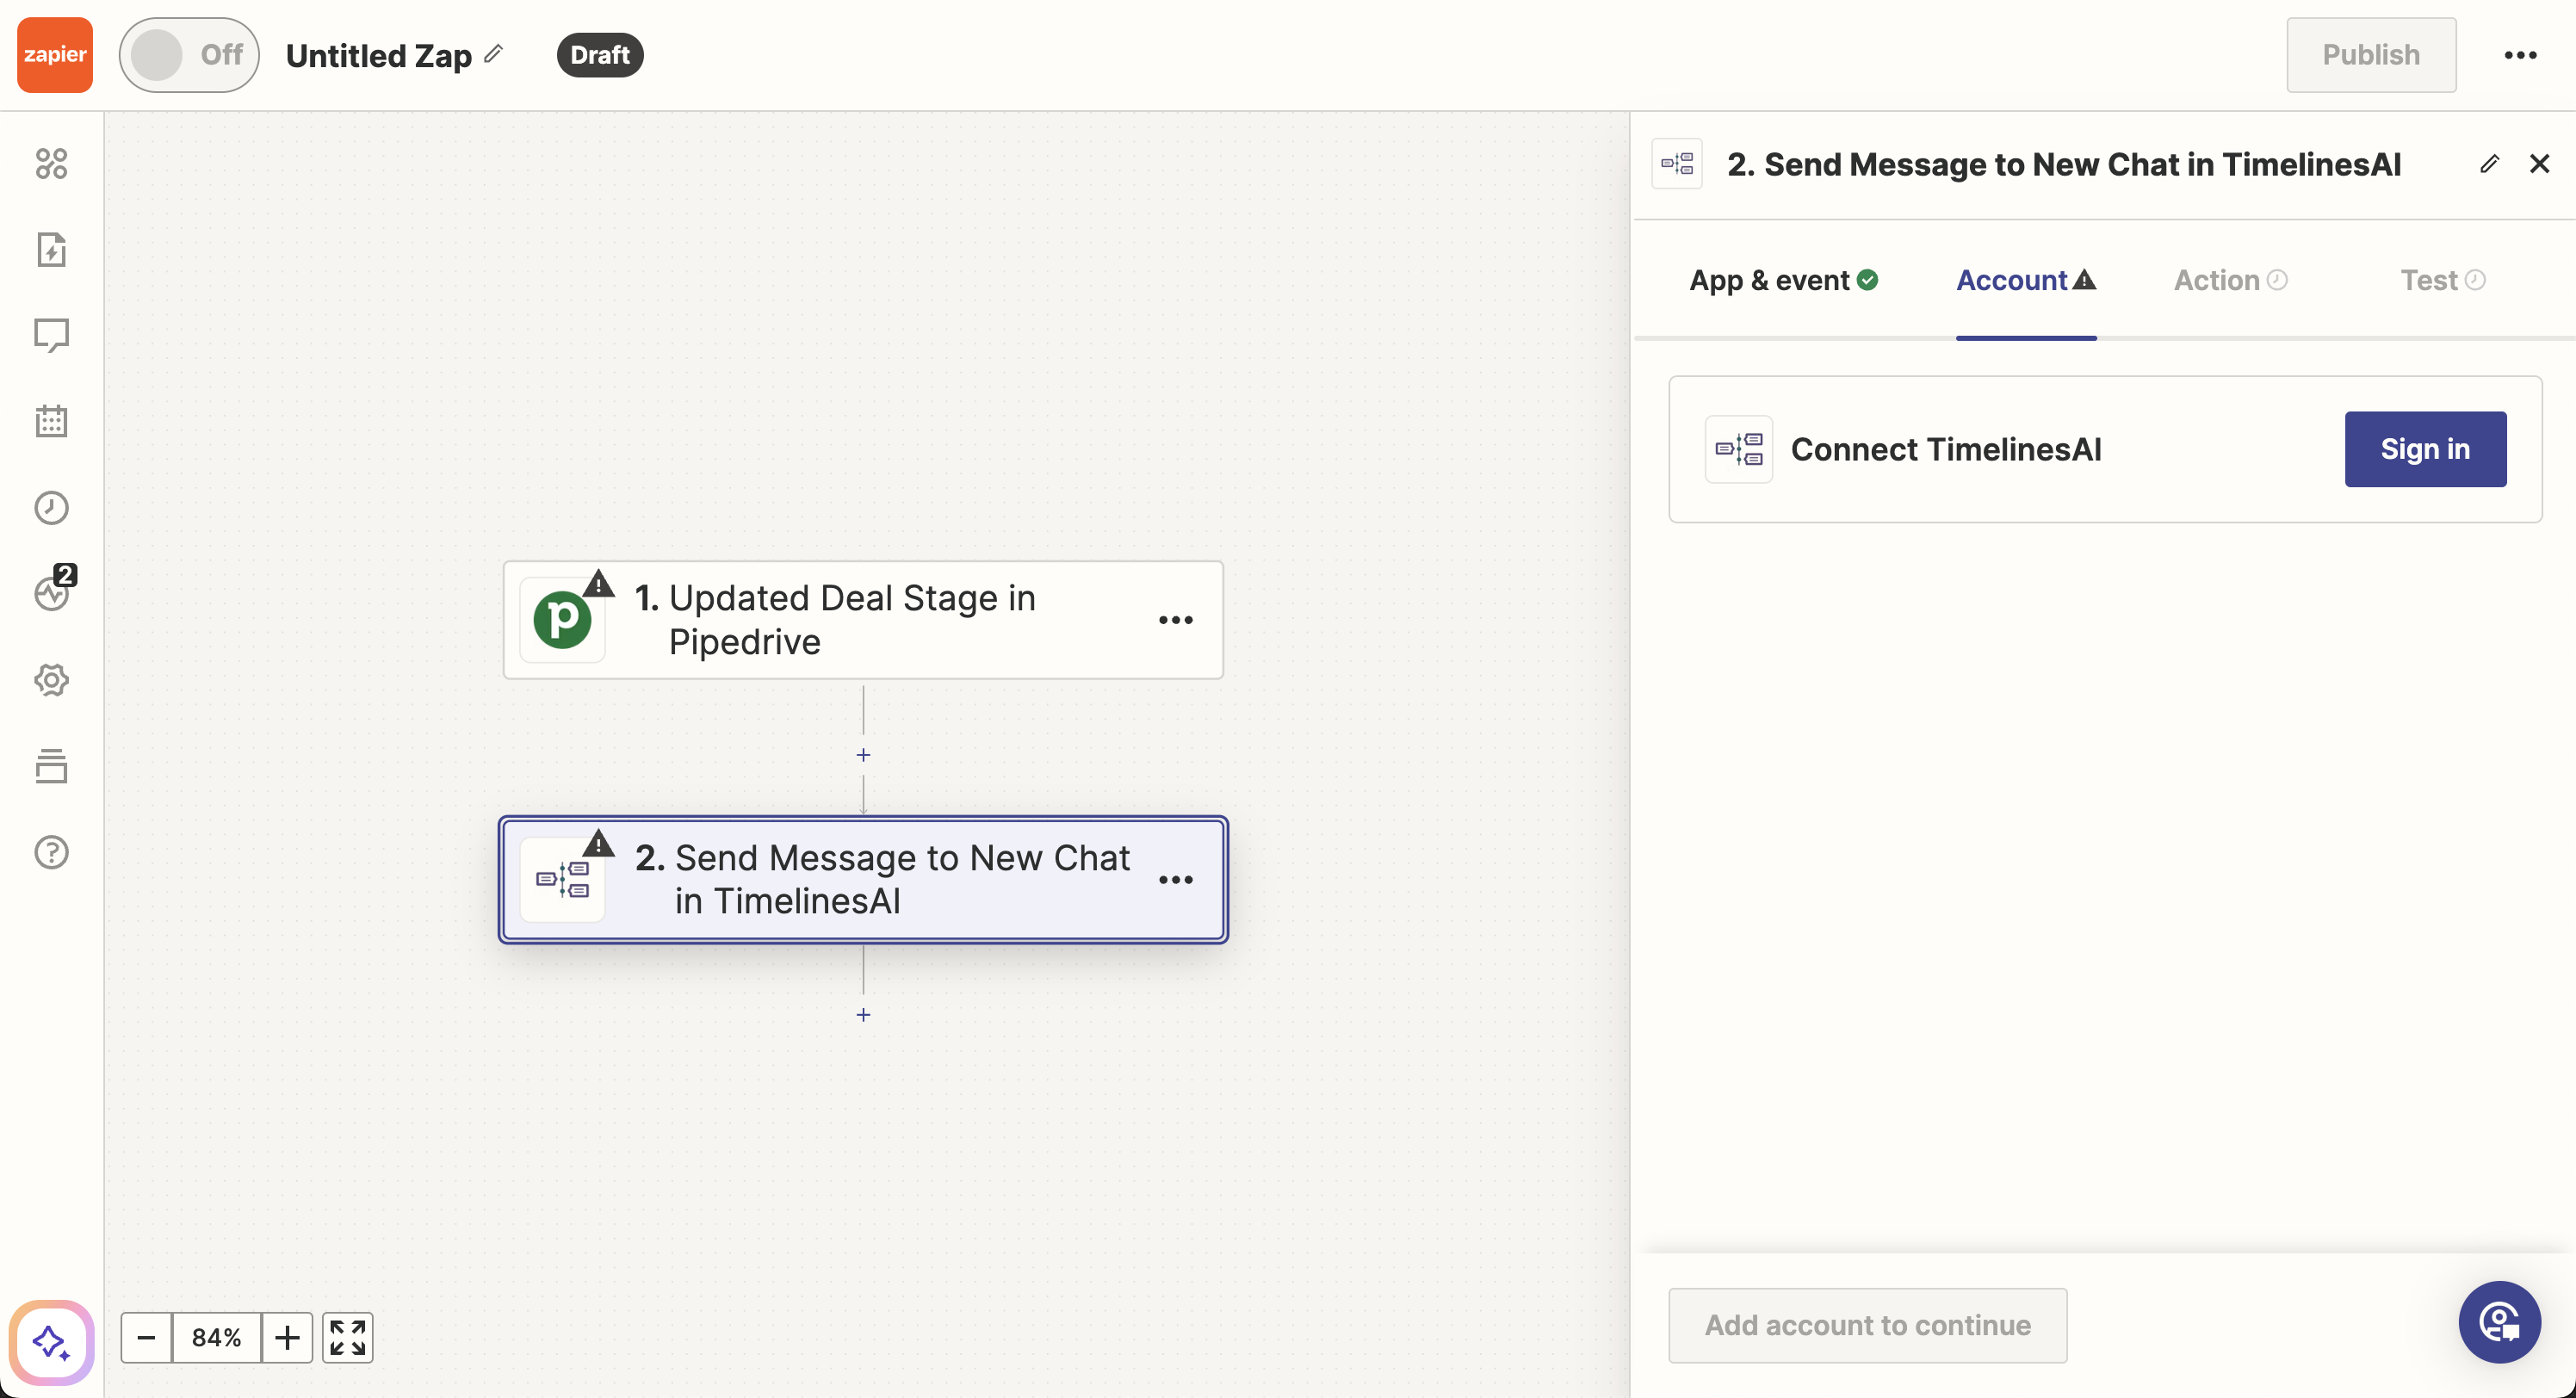The height and width of the screenshot is (1398, 2576).
Task: Add step between Pipedrive and TimelinesAI
Action: [863, 755]
